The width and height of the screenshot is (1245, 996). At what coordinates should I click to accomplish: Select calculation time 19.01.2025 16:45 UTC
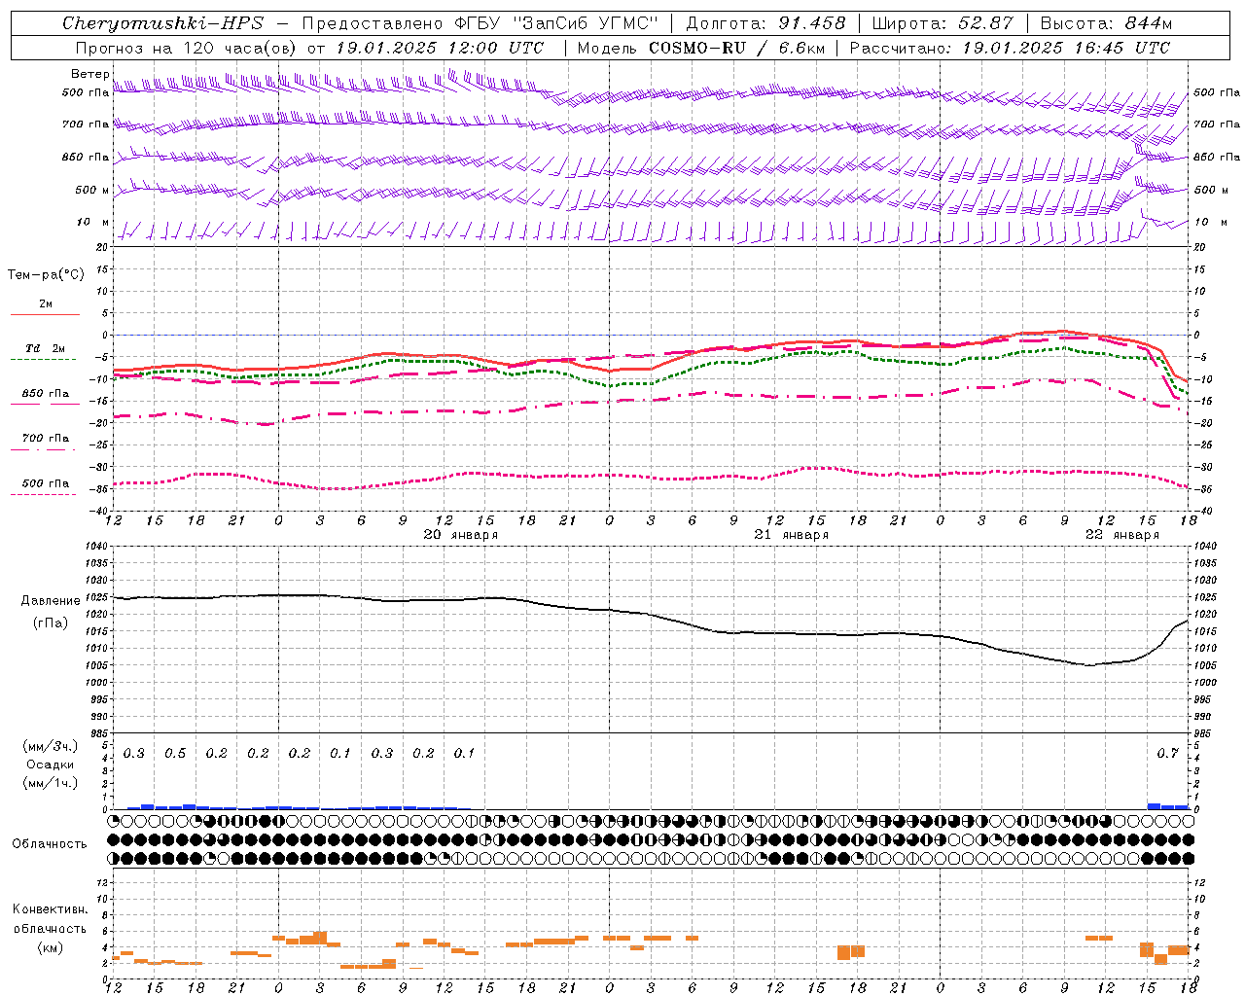pos(1066,48)
